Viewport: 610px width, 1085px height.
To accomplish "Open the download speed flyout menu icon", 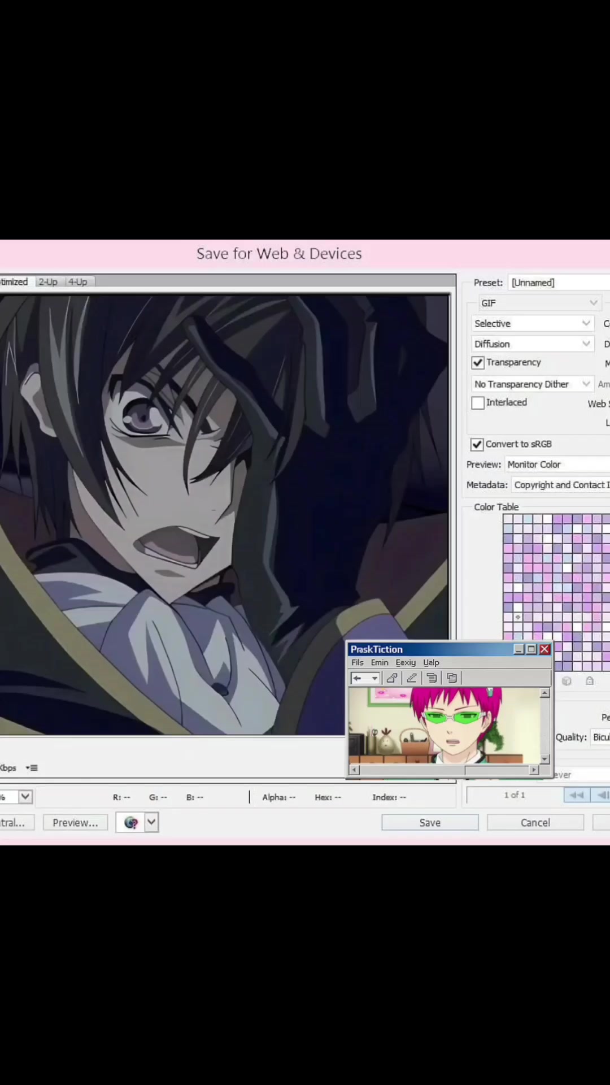I will (x=32, y=767).
